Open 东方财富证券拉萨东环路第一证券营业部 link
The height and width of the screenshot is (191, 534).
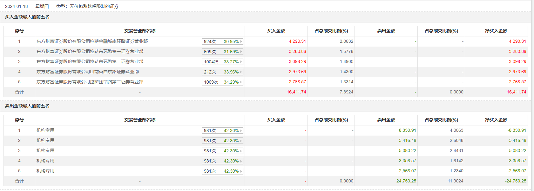coord(90,51)
